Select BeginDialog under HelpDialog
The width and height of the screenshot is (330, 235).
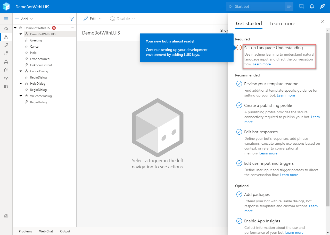pos(38,90)
